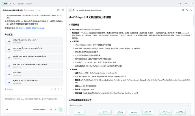Click the green task complete check icon
The height and width of the screenshot is (116, 195).
5,89
